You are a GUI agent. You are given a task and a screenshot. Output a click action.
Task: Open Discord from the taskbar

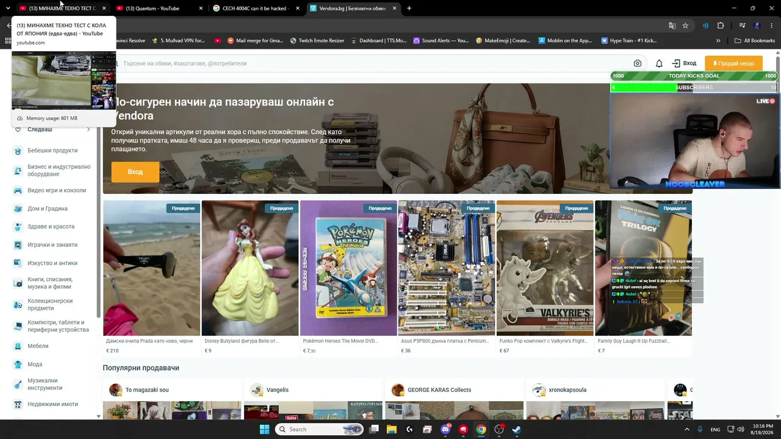coord(445,429)
